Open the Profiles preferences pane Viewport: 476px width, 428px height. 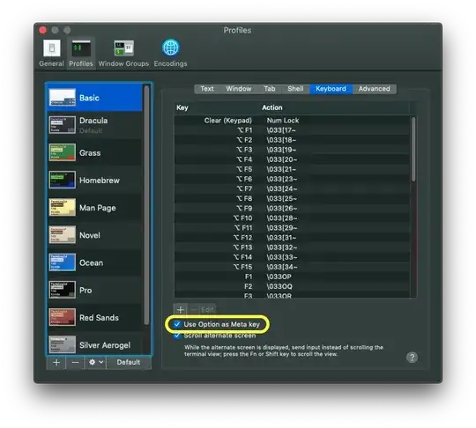(x=81, y=53)
